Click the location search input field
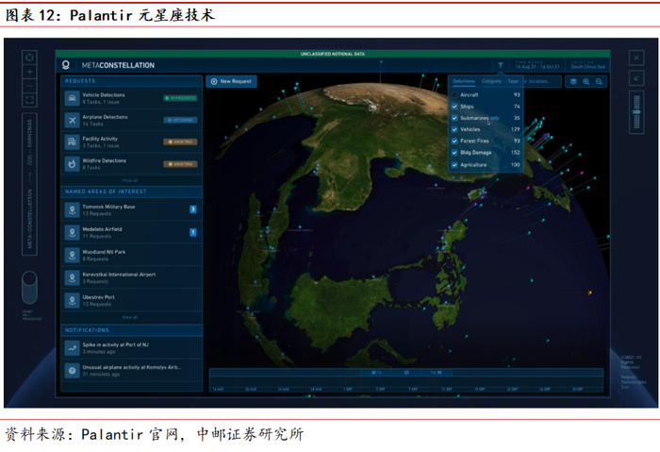 542,81
